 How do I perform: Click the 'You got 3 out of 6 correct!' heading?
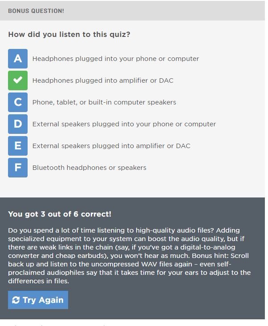60,214
